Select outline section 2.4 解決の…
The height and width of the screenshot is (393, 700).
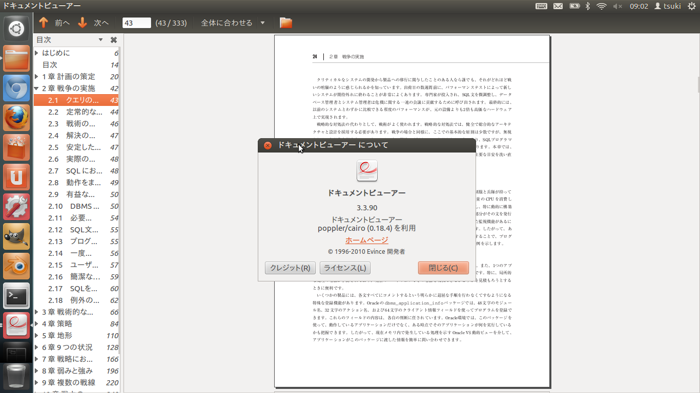76,136
